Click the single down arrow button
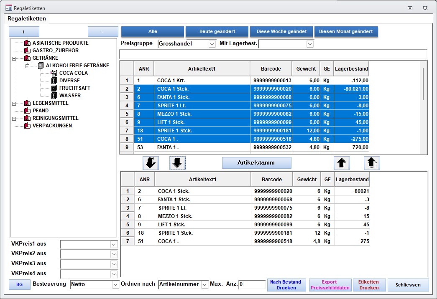The width and height of the screenshot is (437, 299). pyautogui.click(x=177, y=163)
